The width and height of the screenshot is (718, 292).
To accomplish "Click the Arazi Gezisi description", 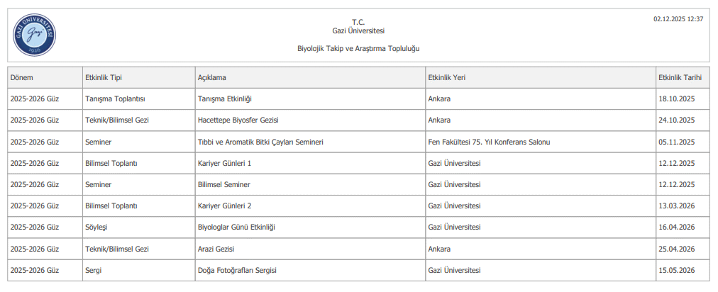I will 216,249.
